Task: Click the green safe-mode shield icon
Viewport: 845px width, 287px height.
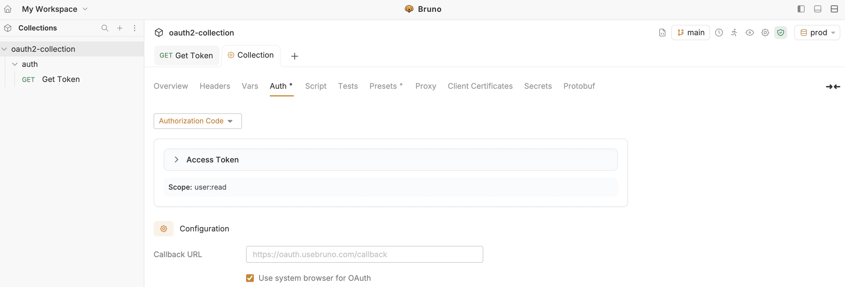Action: click(781, 32)
